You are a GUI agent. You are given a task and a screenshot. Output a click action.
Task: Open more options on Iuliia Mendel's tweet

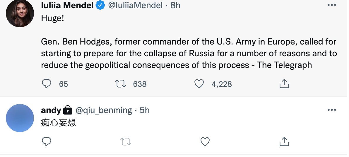[331, 5]
